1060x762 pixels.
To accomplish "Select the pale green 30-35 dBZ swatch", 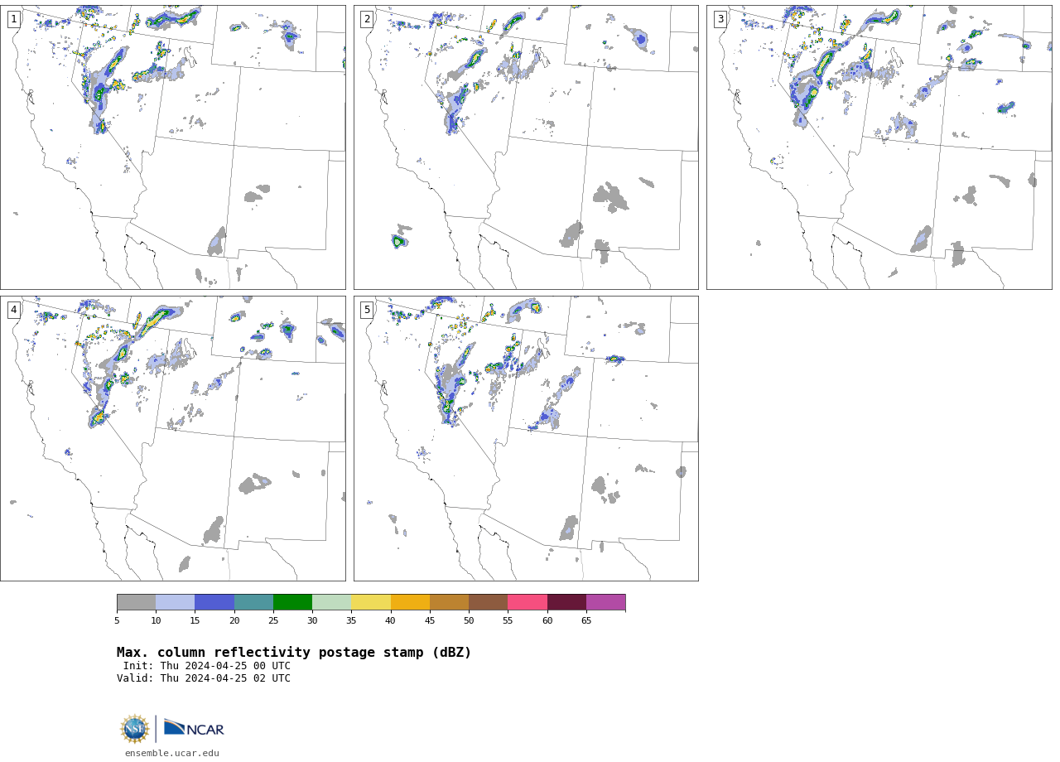I will pyautogui.click(x=332, y=602).
